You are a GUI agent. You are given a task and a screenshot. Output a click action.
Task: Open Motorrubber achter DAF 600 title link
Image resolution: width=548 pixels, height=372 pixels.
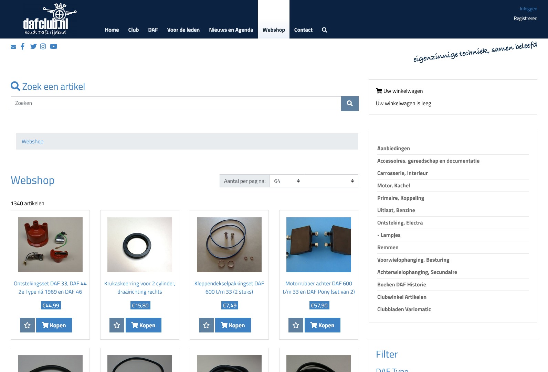coord(319,288)
